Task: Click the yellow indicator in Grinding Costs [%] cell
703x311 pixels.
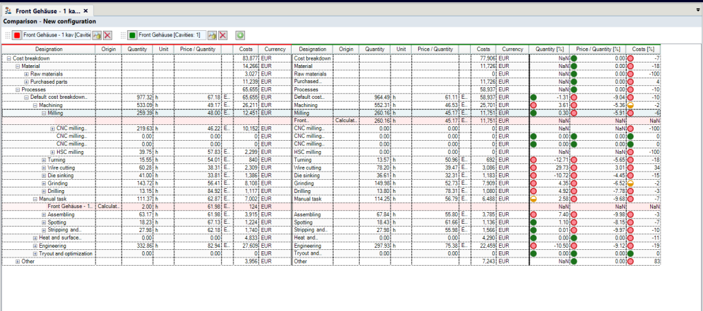Action: (630, 183)
